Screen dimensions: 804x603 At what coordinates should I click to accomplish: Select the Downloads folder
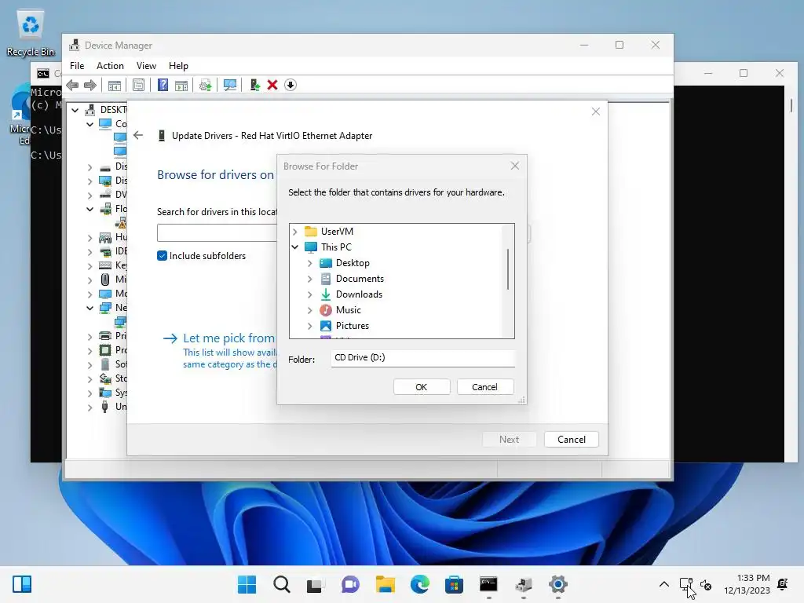coord(359,294)
